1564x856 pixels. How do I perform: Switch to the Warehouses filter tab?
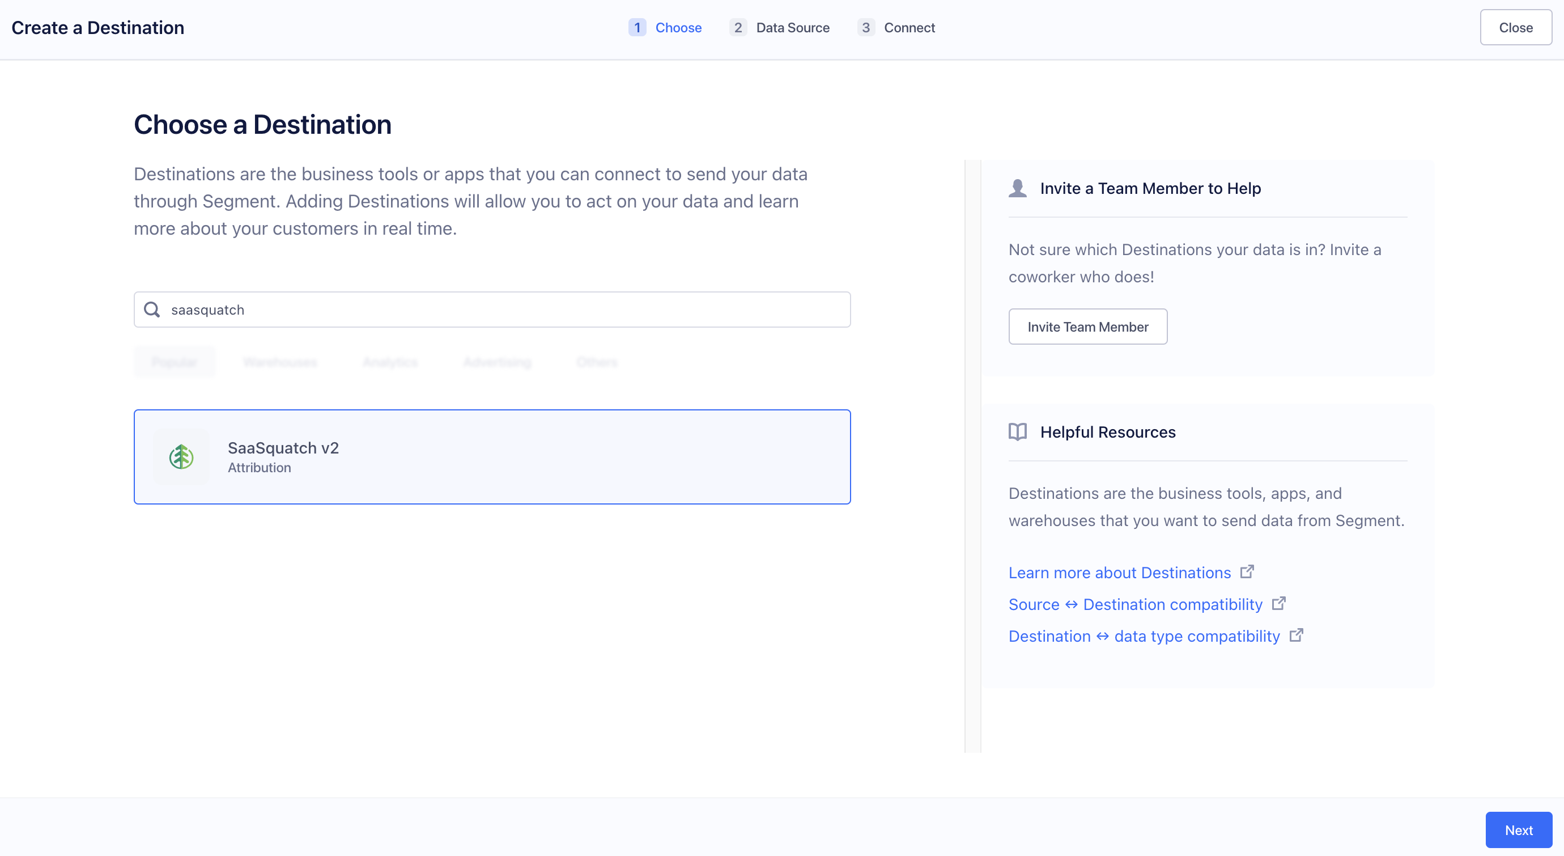(x=280, y=362)
